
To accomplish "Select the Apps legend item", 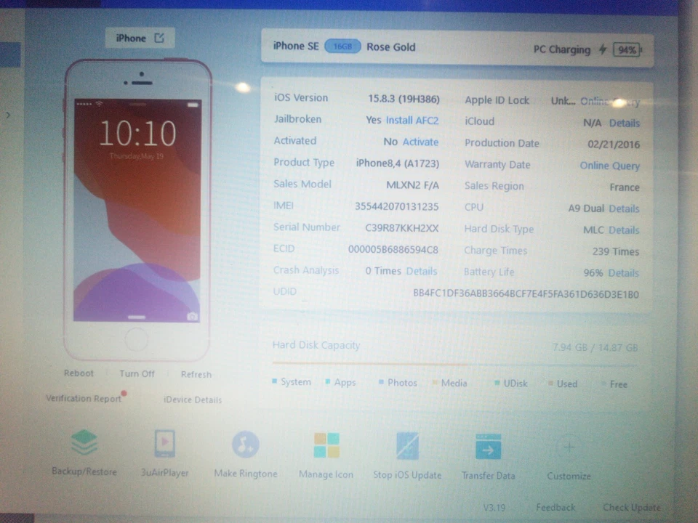I will pyautogui.click(x=340, y=383).
